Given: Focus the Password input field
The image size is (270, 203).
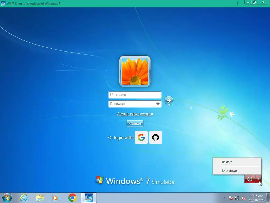Looking at the screenshot, I should (x=135, y=104).
